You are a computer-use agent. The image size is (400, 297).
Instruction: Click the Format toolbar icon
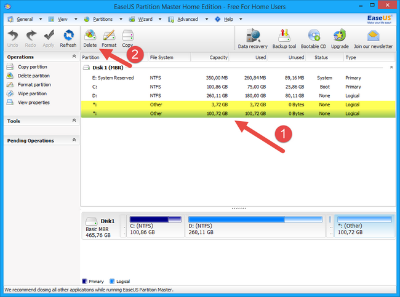[109, 38]
